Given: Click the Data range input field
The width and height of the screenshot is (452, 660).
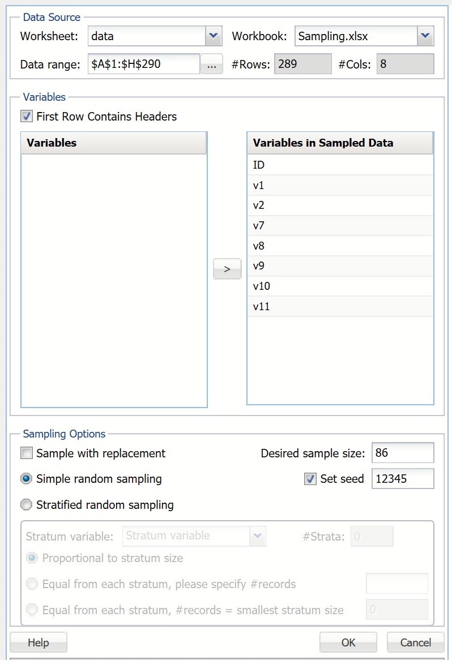Looking at the screenshot, I should pos(143,65).
